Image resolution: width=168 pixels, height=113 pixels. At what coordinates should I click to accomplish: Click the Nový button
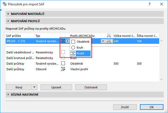pyautogui.click(x=19, y=87)
